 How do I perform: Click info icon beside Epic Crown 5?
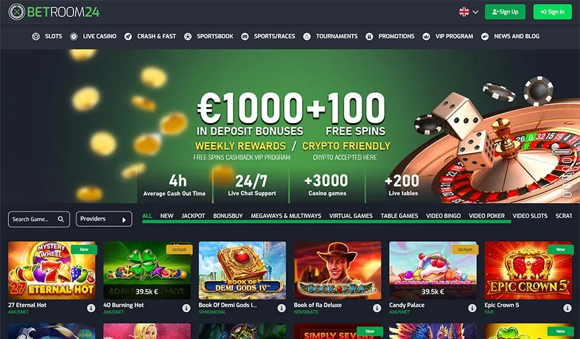click(568, 308)
